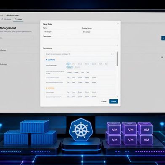
Task: Toggle Stop permission for virtualmachines
Action: [x=106, y=64]
